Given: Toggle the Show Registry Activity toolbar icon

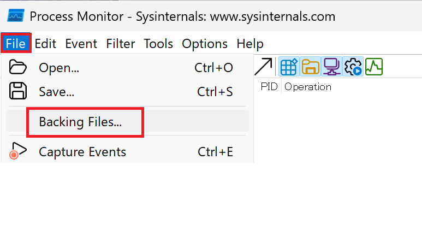Looking at the screenshot, I should (289, 67).
